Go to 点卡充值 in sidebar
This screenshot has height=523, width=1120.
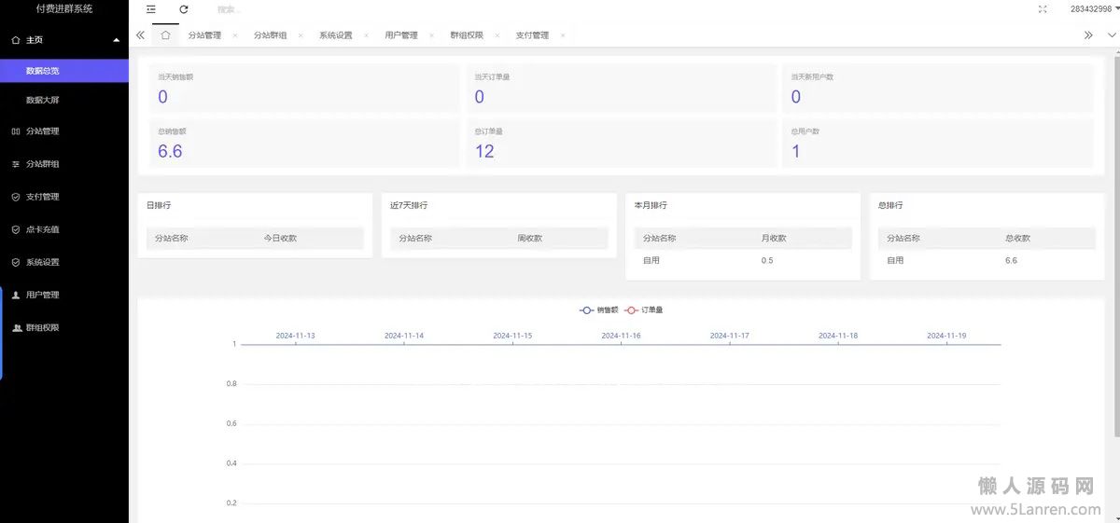click(42, 229)
